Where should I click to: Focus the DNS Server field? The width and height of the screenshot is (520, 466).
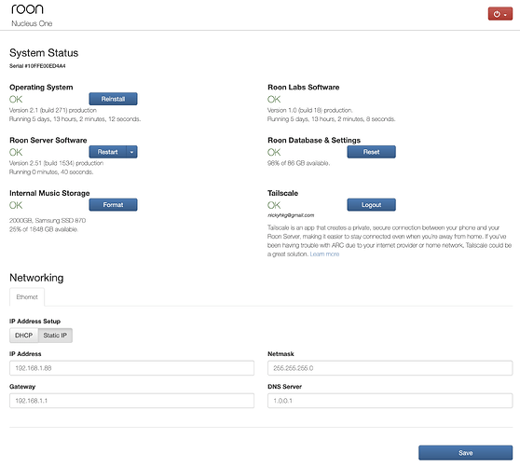pos(390,401)
